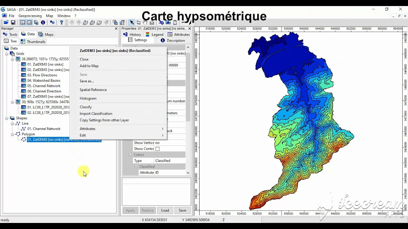
Task: Choose Add to Map in context menu
Action: 89,66
